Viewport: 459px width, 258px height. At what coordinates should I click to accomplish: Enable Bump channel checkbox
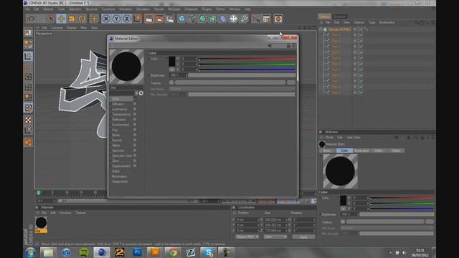135,135
